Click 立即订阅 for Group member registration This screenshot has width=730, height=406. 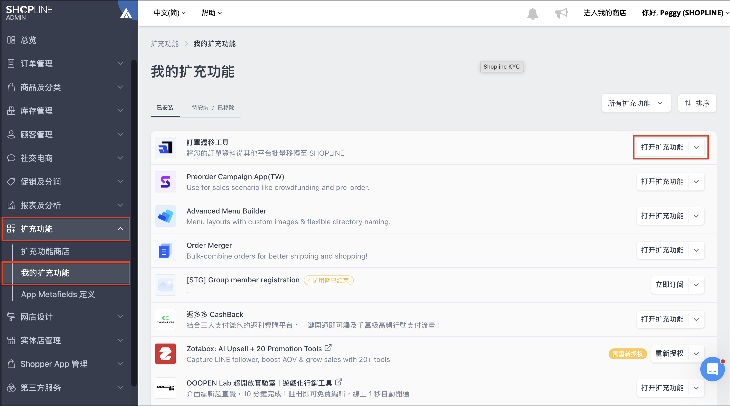point(669,285)
